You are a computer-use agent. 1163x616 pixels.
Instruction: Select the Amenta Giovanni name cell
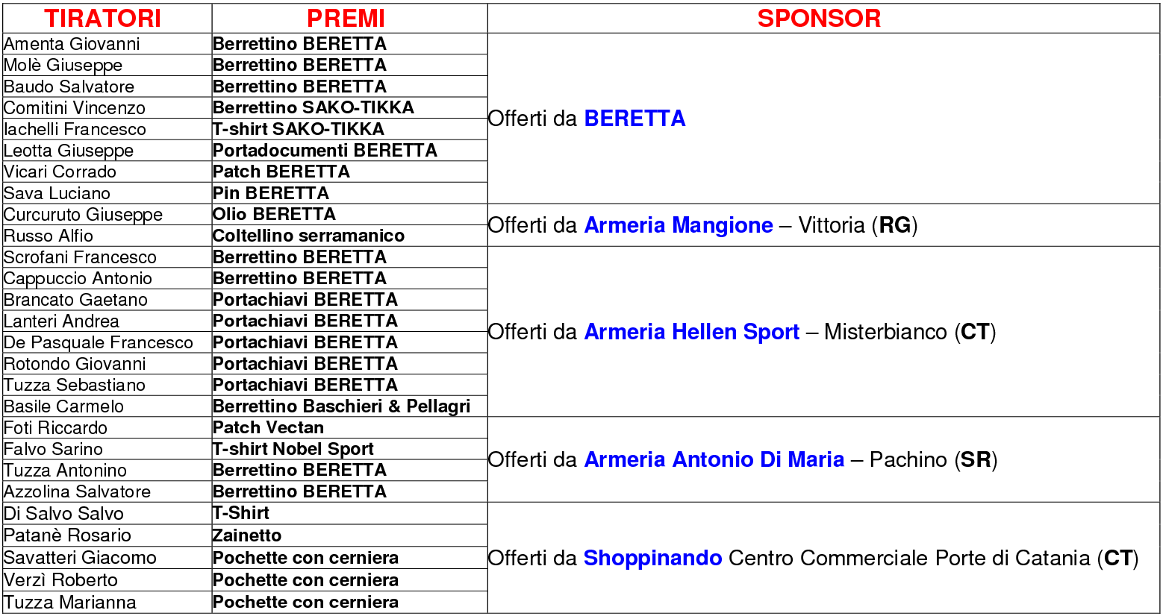tap(107, 44)
